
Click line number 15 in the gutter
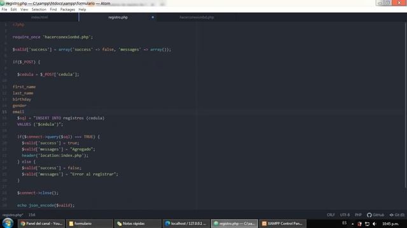point(4,112)
